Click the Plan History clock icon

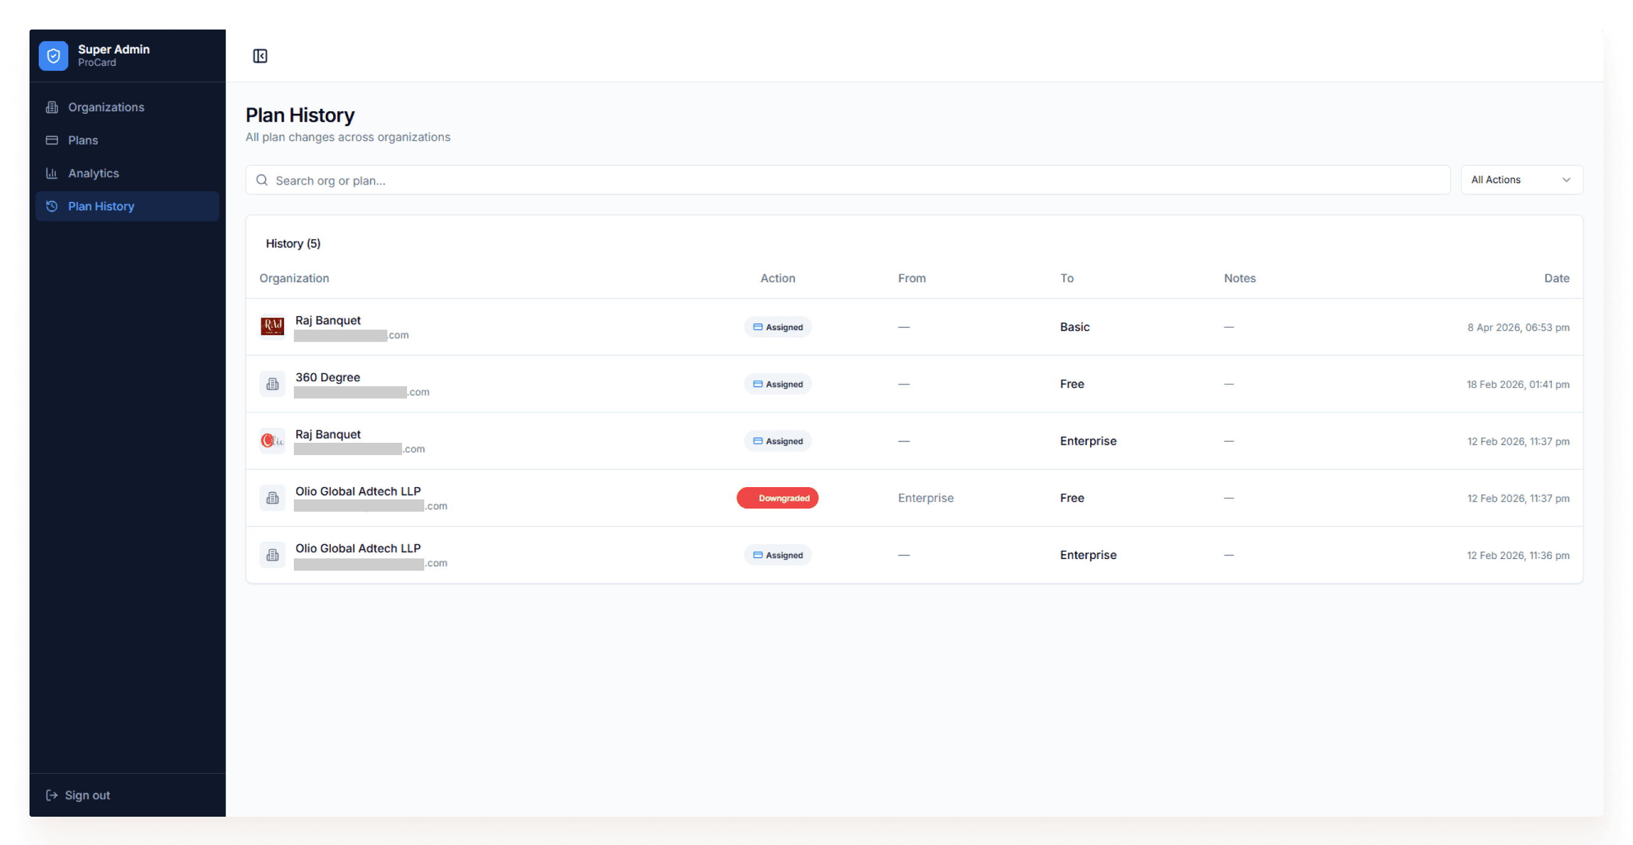pyautogui.click(x=52, y=206)
